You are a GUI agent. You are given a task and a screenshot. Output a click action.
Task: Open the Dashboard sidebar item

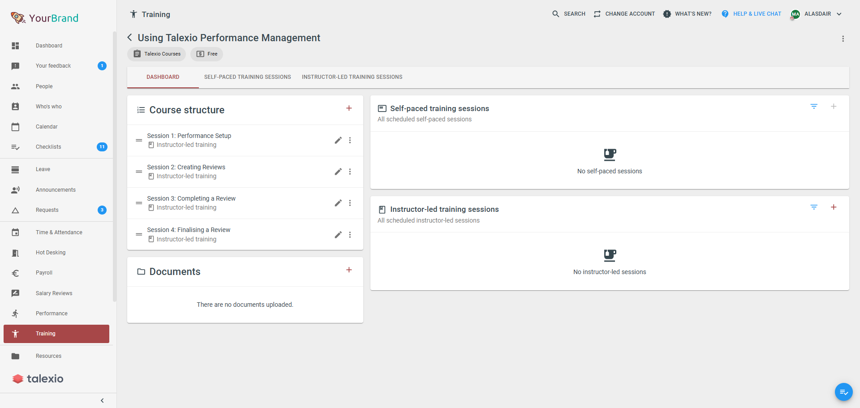tap(56, 46)
